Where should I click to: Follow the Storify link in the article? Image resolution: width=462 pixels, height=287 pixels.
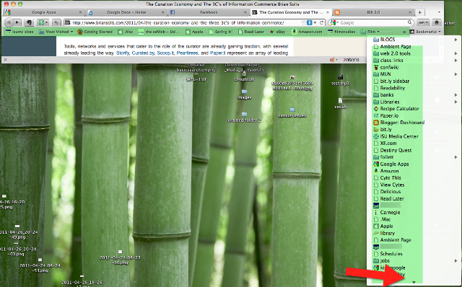click(123, 53)
